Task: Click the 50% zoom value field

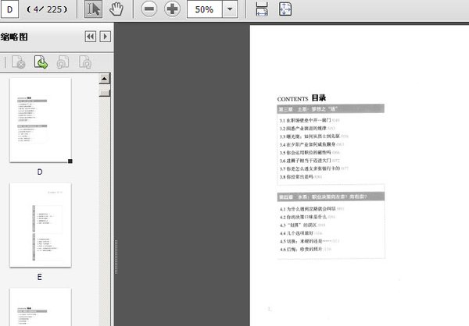Action: pyautogui.click(x=205, y=9)
